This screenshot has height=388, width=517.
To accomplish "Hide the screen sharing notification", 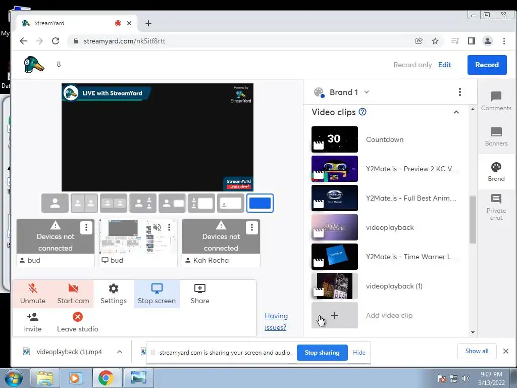I will 359,352.
